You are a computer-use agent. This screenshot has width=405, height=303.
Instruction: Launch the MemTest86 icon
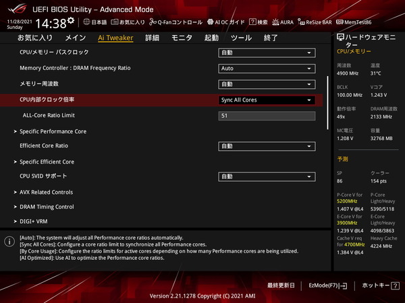340,22
